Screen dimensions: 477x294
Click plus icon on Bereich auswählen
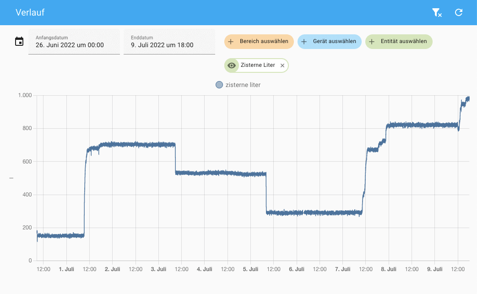pyautogui.click(x=231, y=41)
